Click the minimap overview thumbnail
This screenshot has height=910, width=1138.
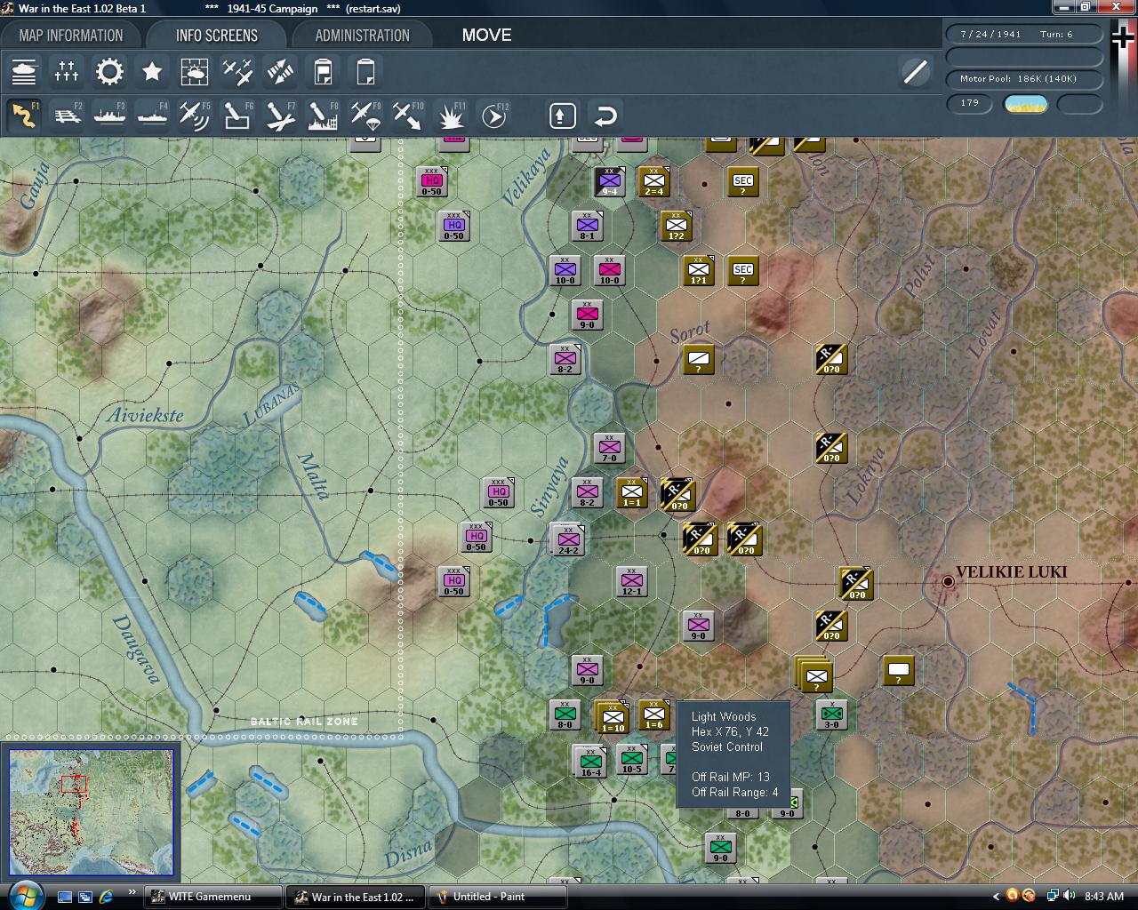click(x=92, y=813)
